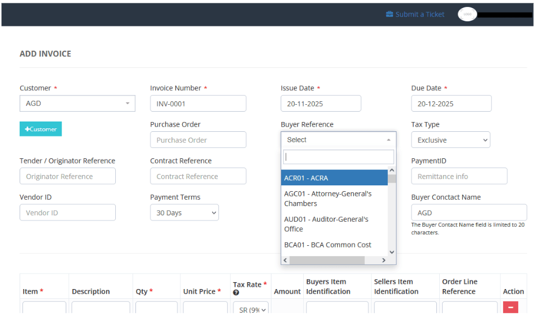536x323 pixels.
Task: Click the dropdown vertical scrollbar thumb
Action: (392, 178)
